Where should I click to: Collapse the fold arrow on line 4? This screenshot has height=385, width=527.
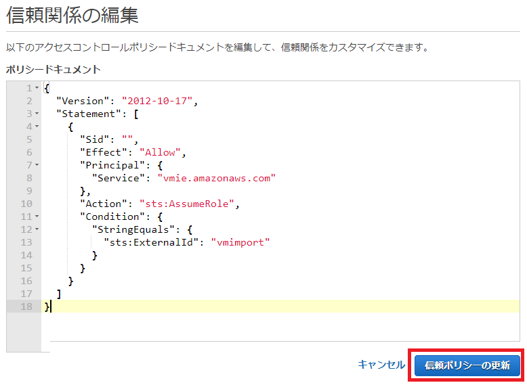(x=37, y=127)
